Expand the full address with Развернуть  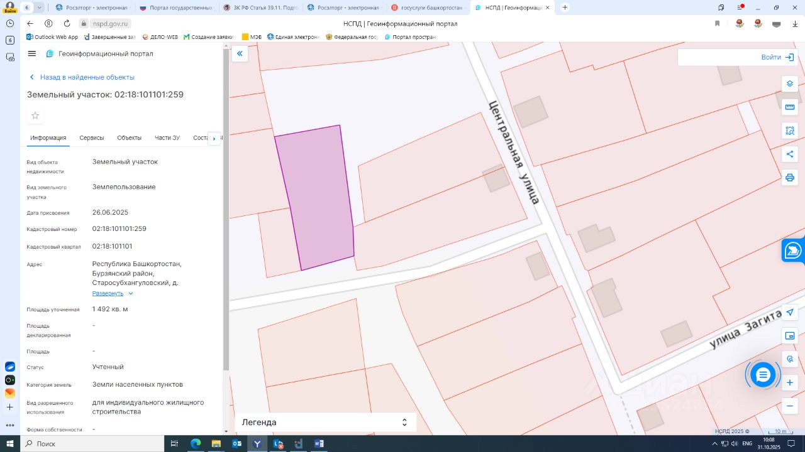[x=113, y=294]
